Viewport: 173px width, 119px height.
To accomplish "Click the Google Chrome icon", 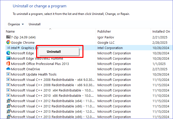I will coord(8,42).
